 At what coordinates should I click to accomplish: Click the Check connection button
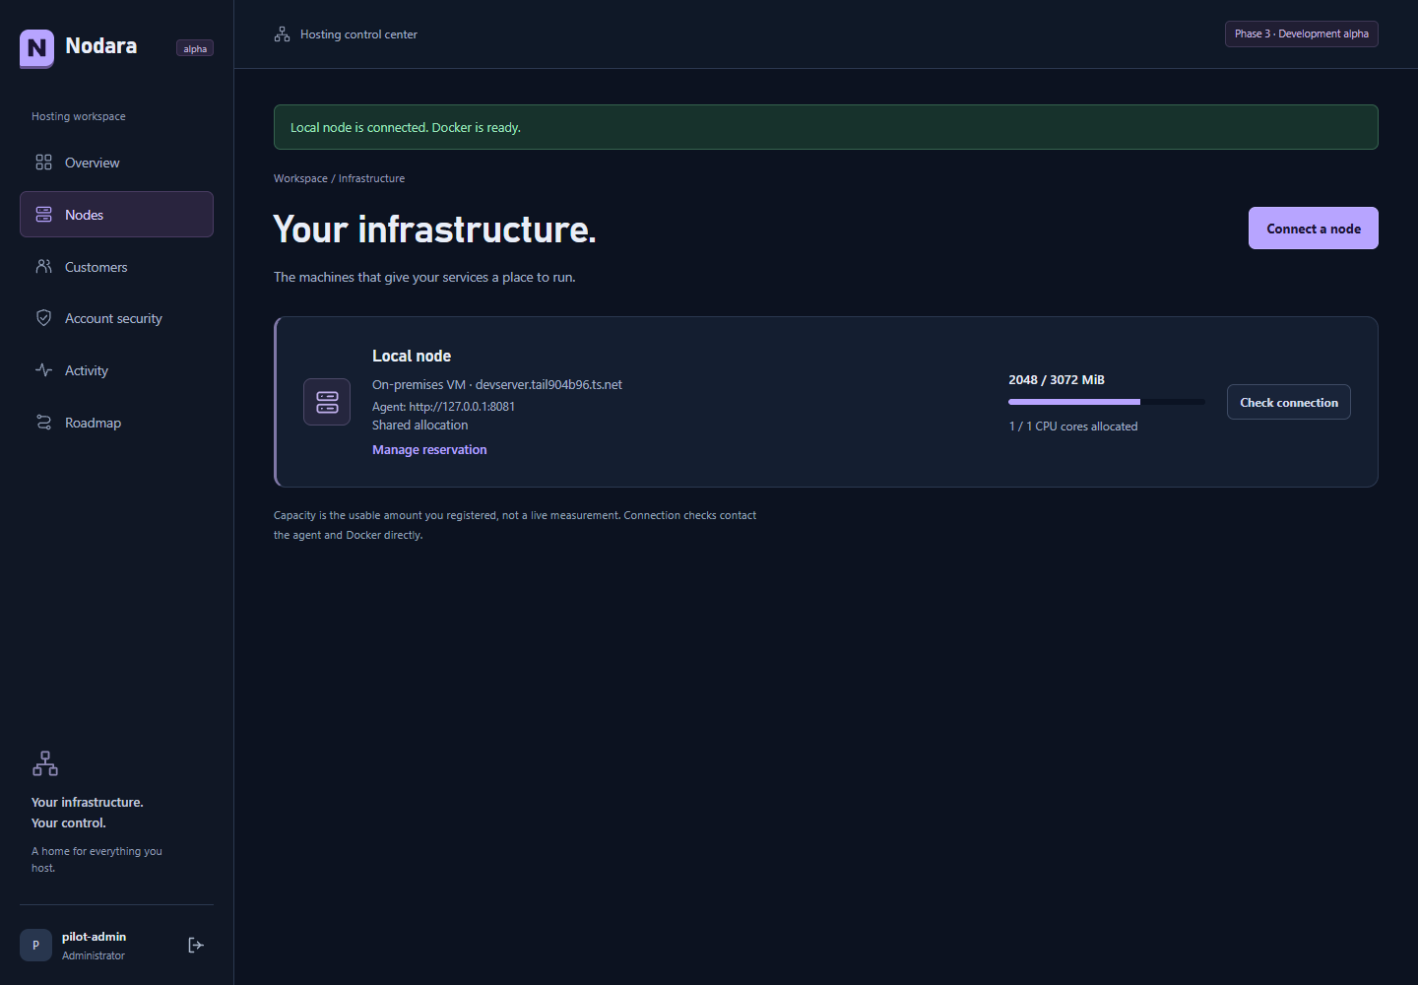1289,402
